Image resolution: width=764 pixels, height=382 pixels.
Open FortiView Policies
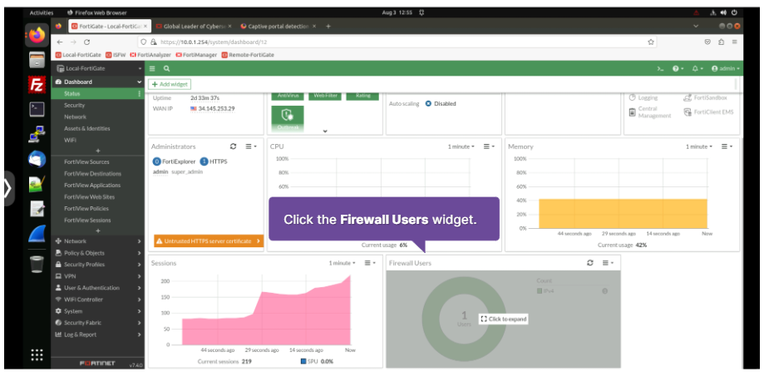coord(86,209)
